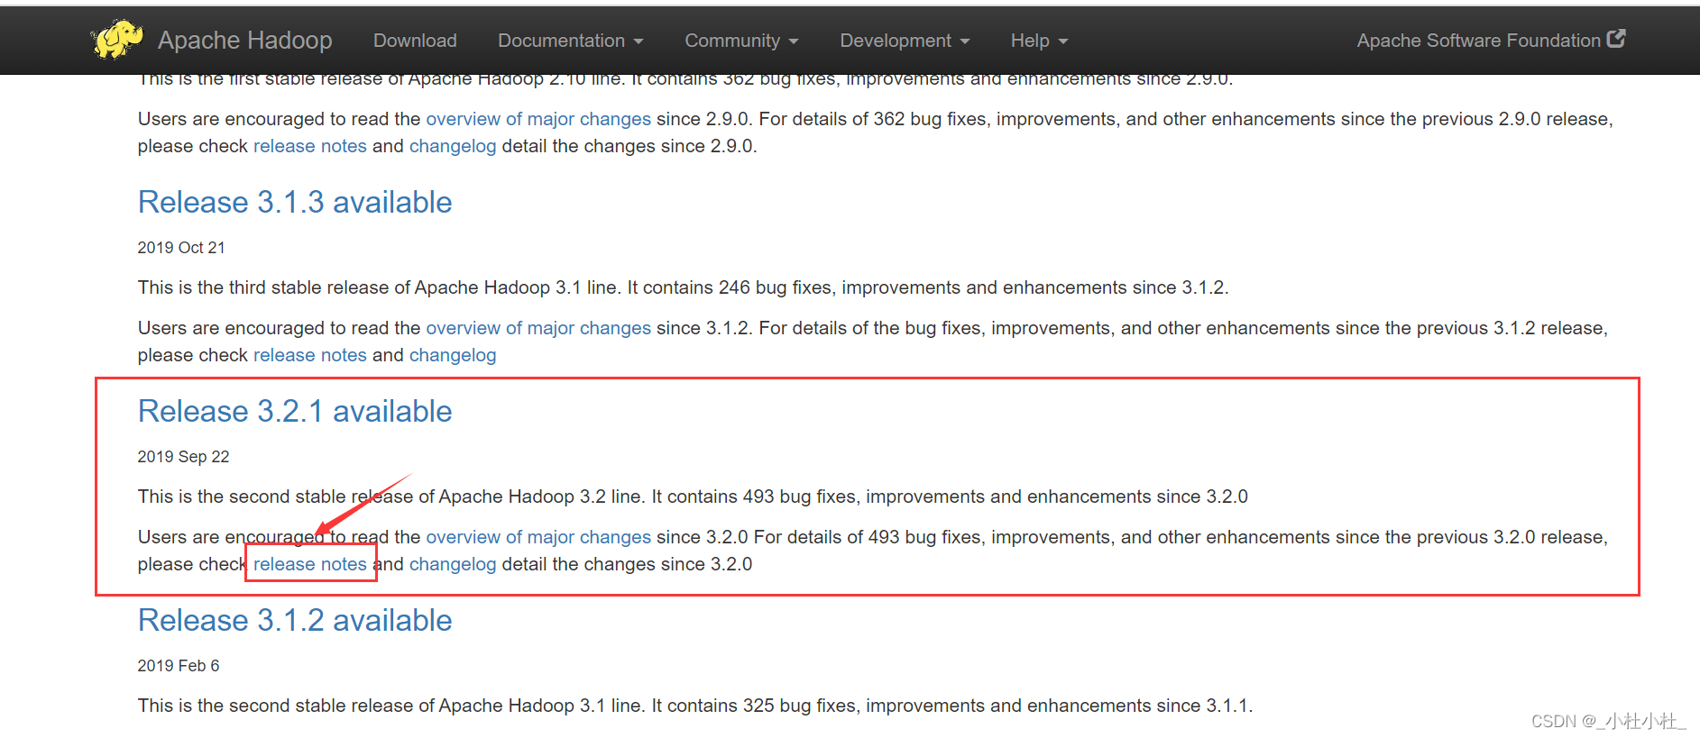The image size is (1700, 738).
Task: Expand the Help dropdown menu
Action: tap(1039, 41)
